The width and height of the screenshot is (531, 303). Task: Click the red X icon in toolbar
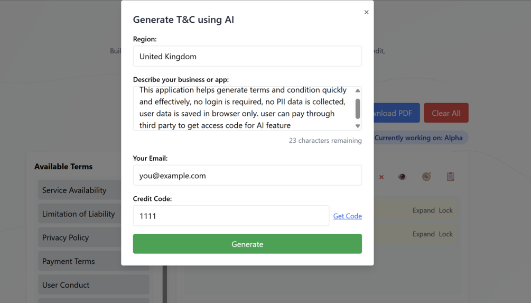(x=381, y=177)
